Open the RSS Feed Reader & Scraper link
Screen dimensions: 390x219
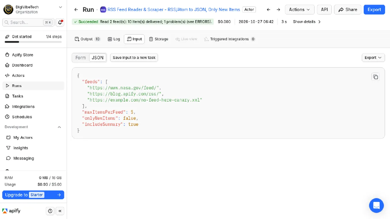pyautogui.click(x=174, y=9)
